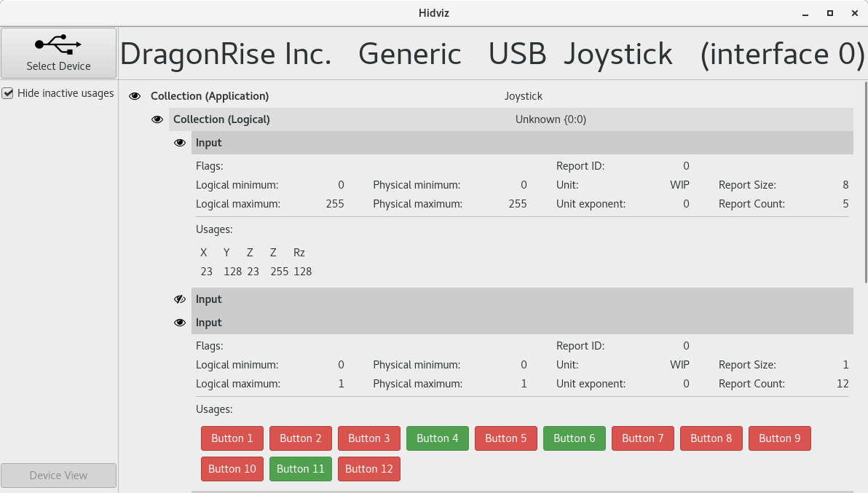Click the red Button 8 usage
The height and width of the screenshot is (493, 868).
[x=711, y=438]
